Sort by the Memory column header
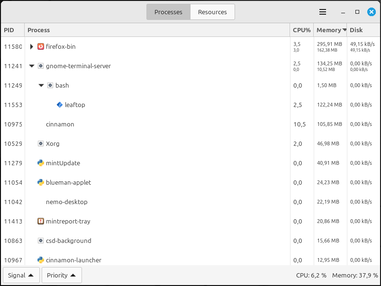This screenshot has height=286, width=381. tap(331, 30)
